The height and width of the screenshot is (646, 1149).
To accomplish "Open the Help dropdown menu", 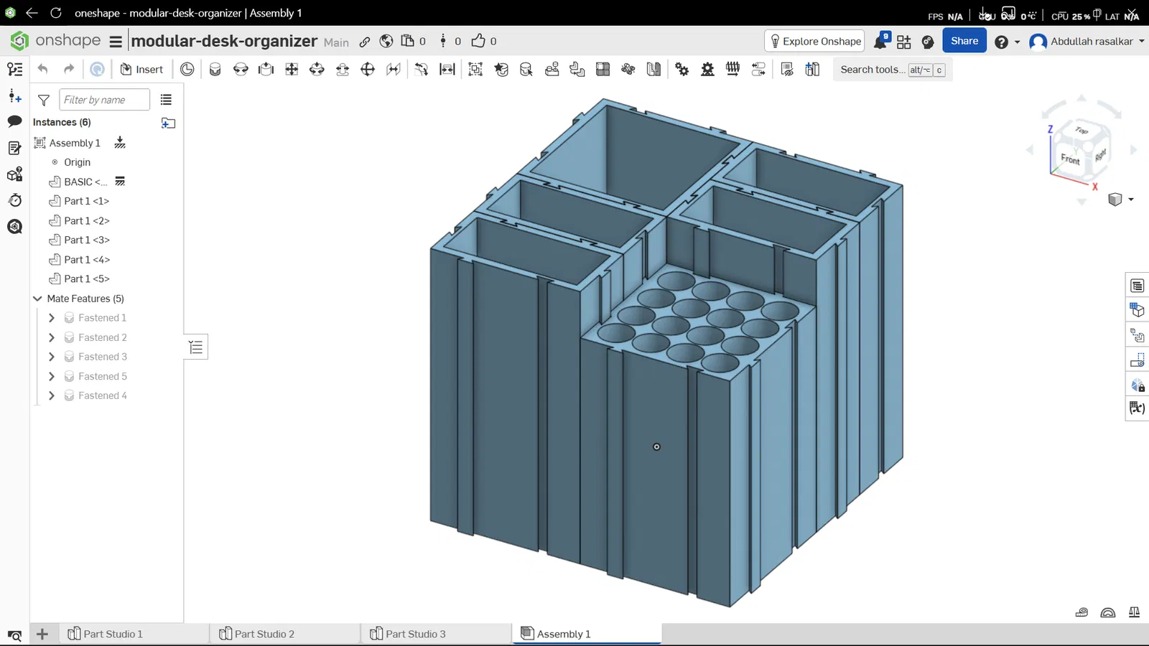I will coord(1007,42).
